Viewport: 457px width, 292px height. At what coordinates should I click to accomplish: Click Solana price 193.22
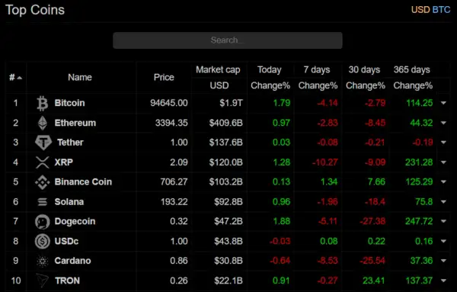point(174,201)
